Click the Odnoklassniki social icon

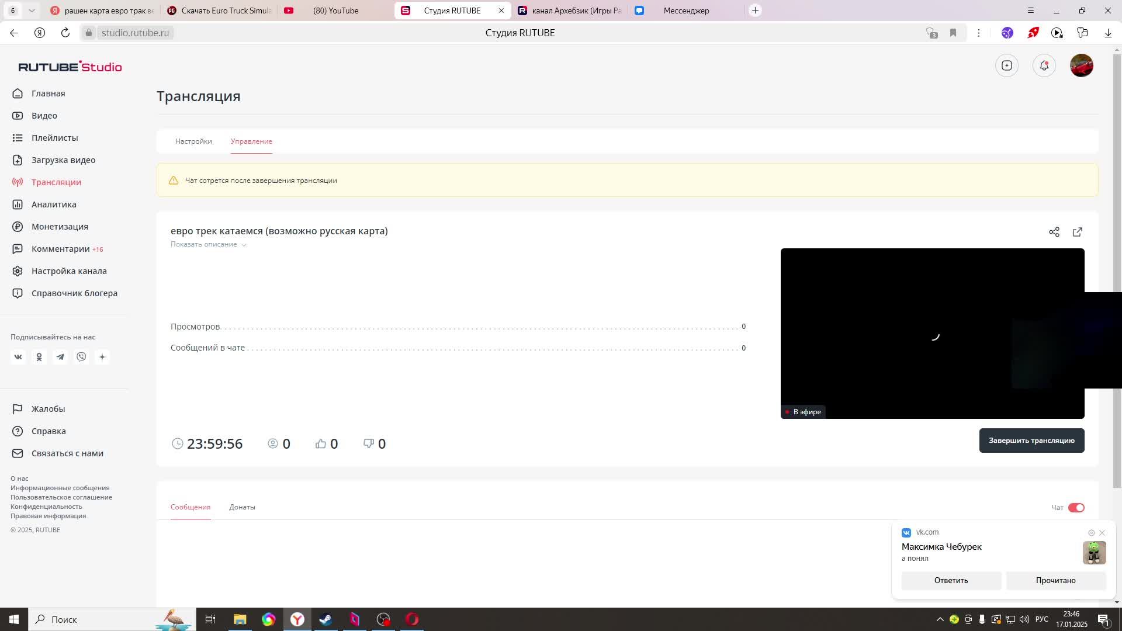pyautogui.click(x=39, y=357)
